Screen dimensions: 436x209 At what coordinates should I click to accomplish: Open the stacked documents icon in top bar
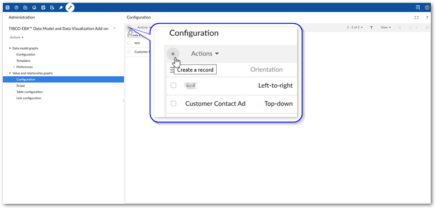43,8
